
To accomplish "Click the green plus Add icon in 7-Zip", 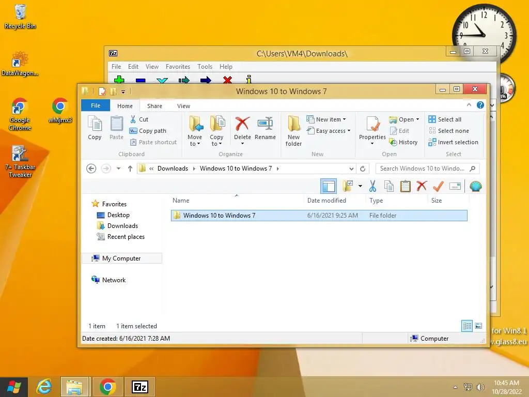I will 119,80.
